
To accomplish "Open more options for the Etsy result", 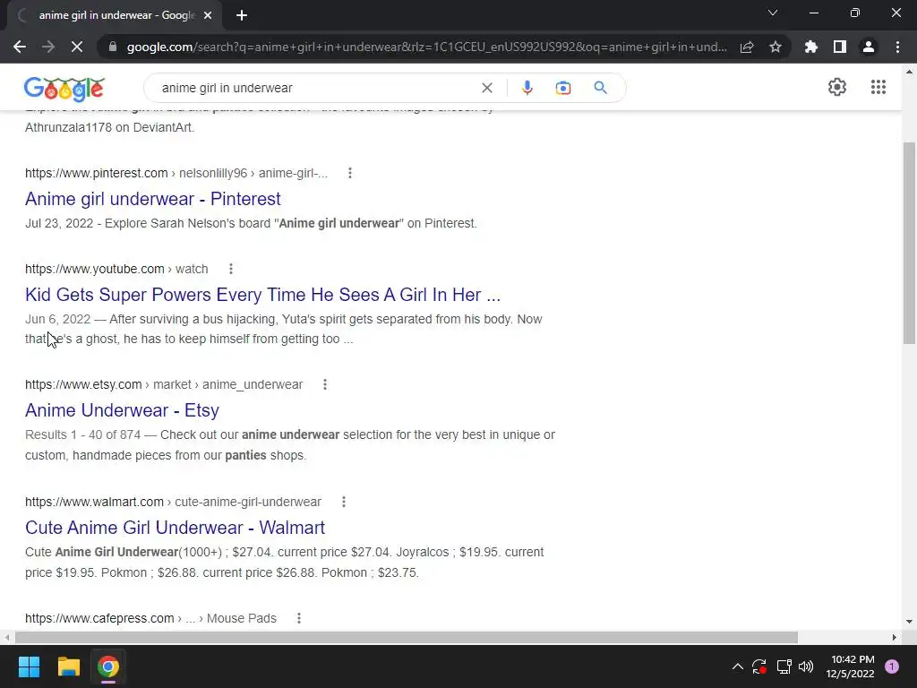I will [325, 384].
